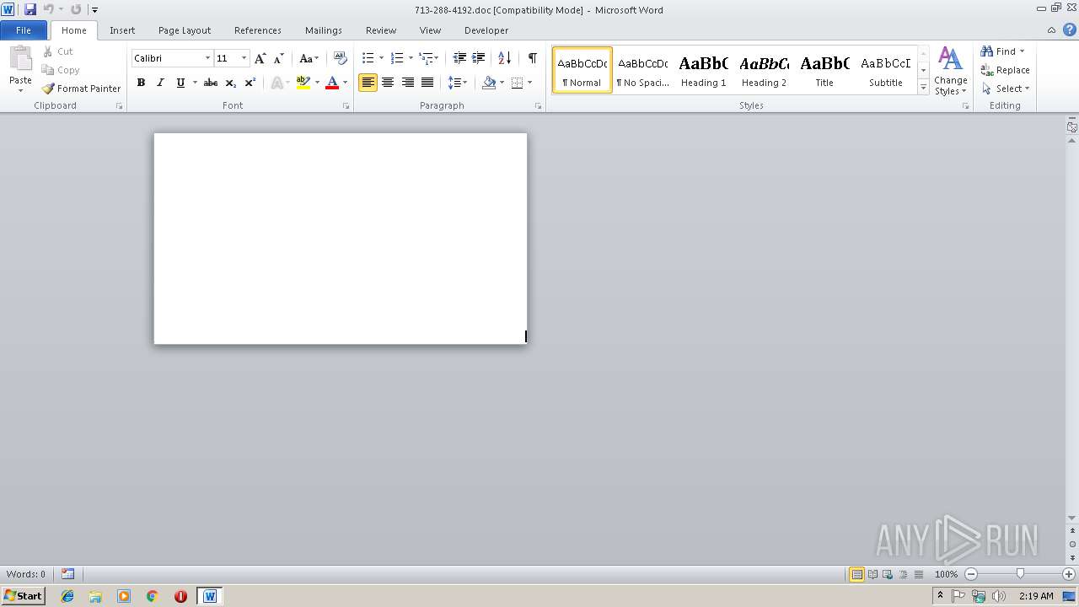Click the Shading paint bucket

pyautogui.click(x=489, y=83)
